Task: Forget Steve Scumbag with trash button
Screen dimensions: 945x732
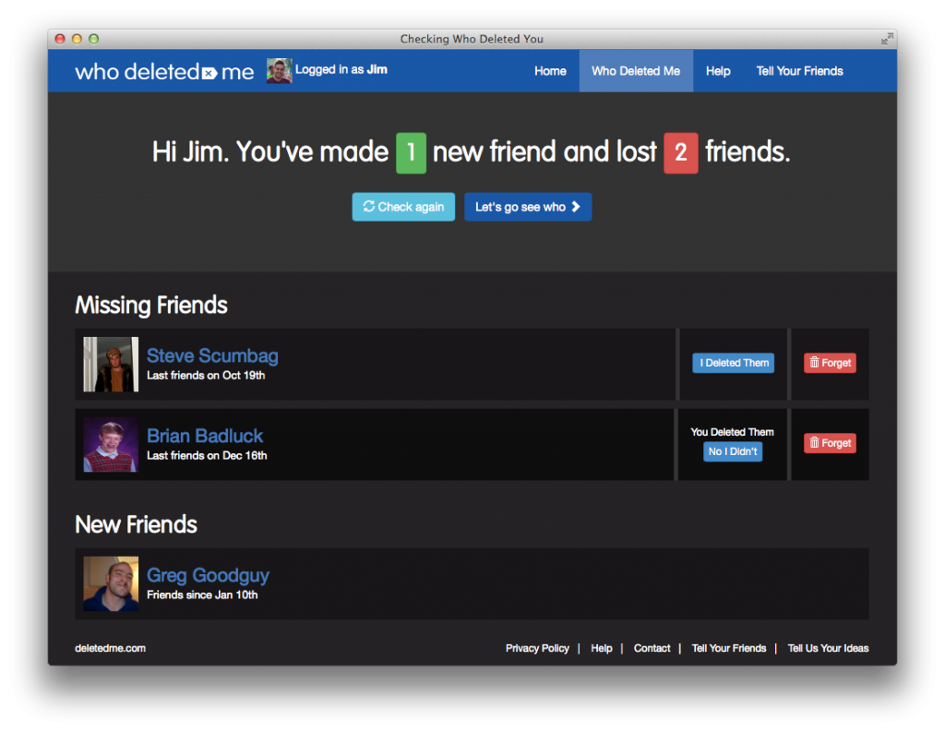Action: pyautogui.click(x=830, y=363)
